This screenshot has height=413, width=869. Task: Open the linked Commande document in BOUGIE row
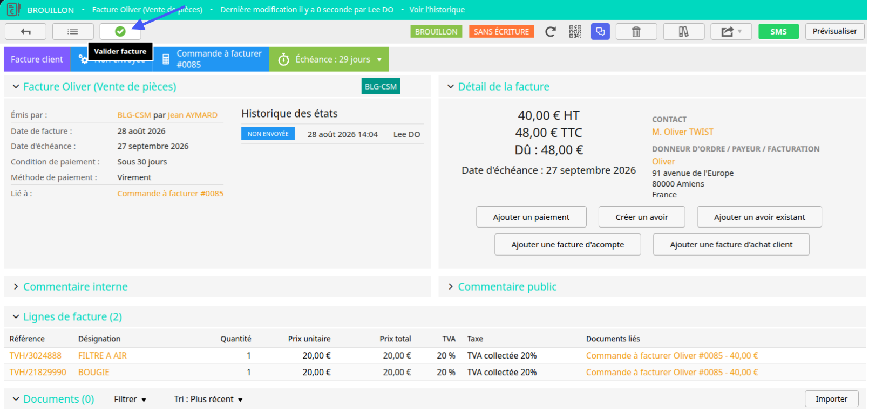point(672,373)
